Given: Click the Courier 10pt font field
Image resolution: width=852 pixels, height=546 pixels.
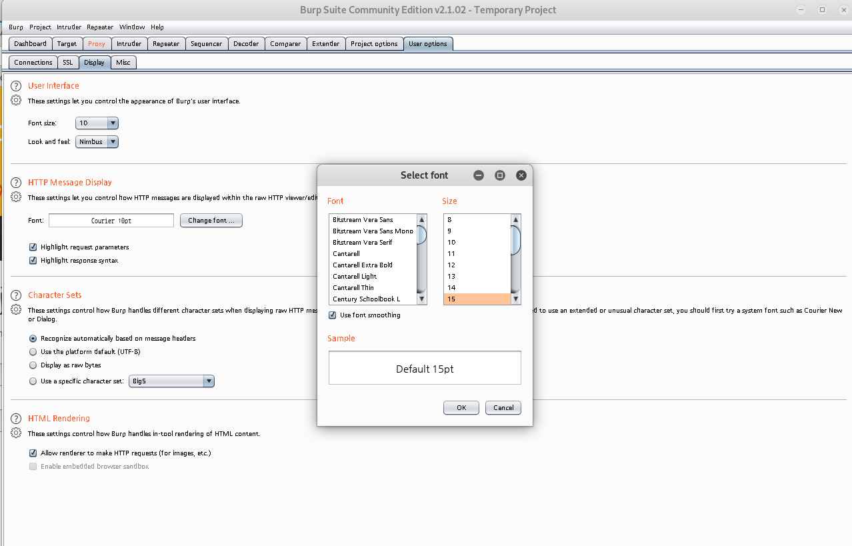Looking at the screenshot, I should point(111,221).
